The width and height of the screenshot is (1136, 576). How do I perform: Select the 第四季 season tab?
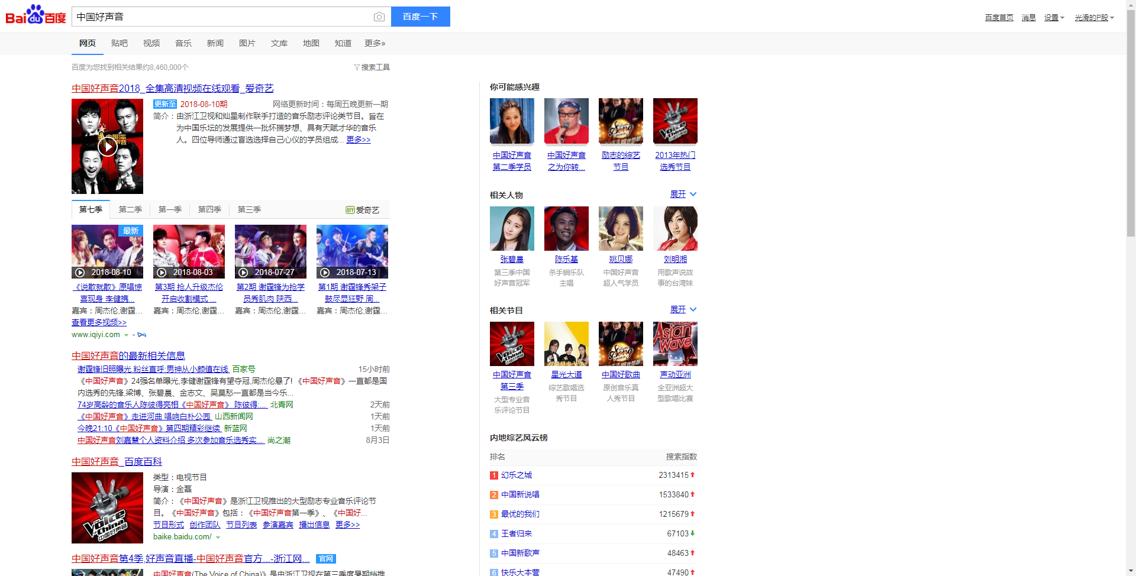coord(209,209)
